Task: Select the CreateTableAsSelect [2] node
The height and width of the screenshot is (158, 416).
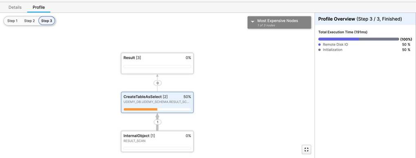Action: [157, 102]
